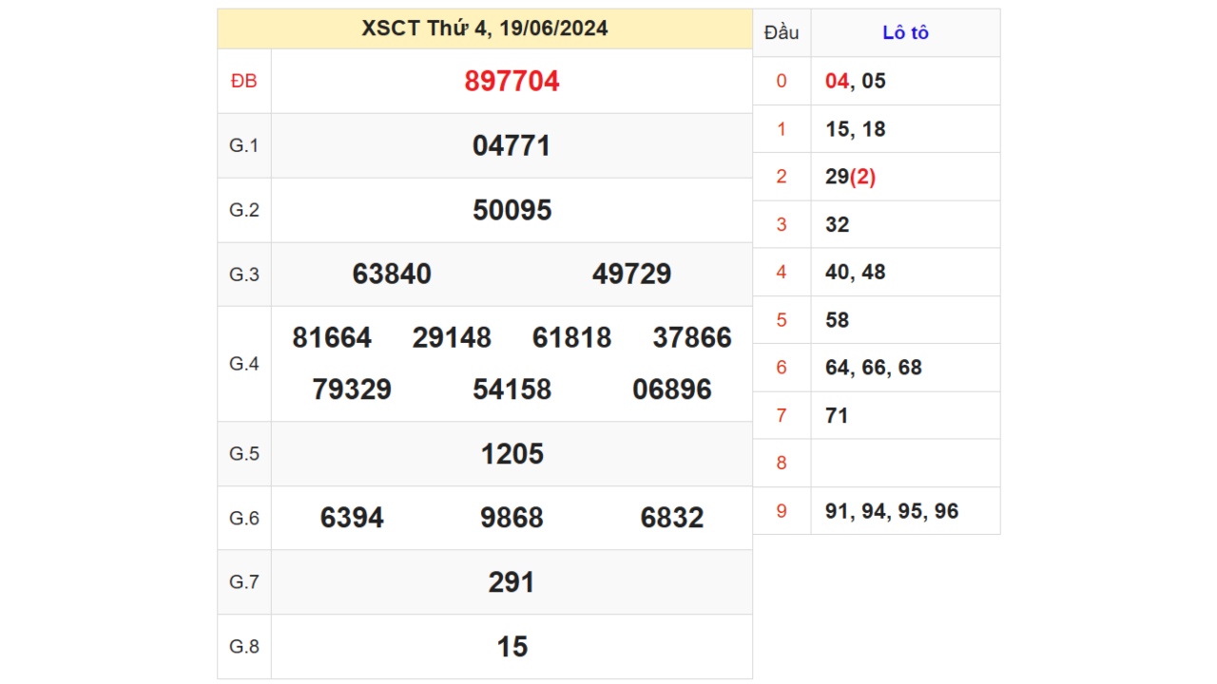The width and height of the screenshot is (1217, 684).
Task: Click the G.4 row label
Action: 244,363
